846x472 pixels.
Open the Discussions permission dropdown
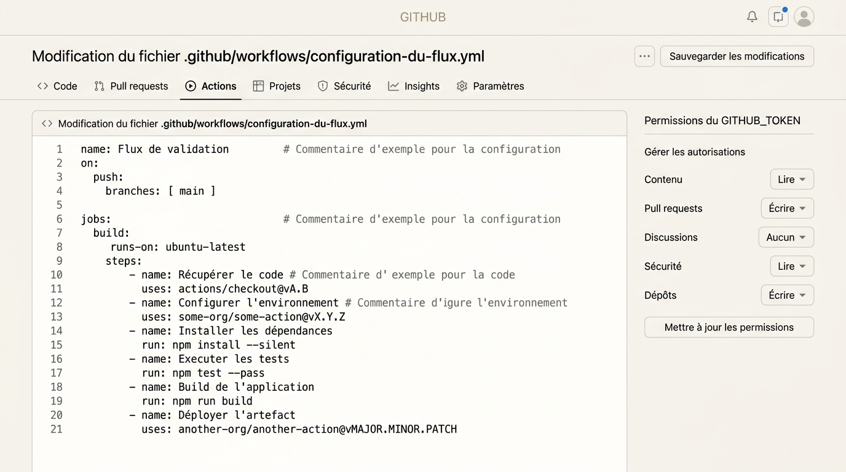tap(786, 237)
